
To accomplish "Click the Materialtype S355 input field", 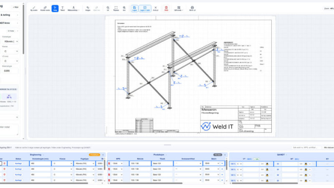I will coord(10,71).
